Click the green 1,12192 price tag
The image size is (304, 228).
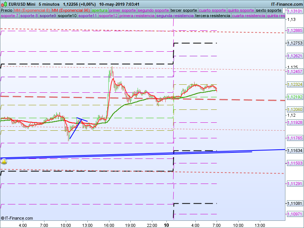[x=294, y=97]
